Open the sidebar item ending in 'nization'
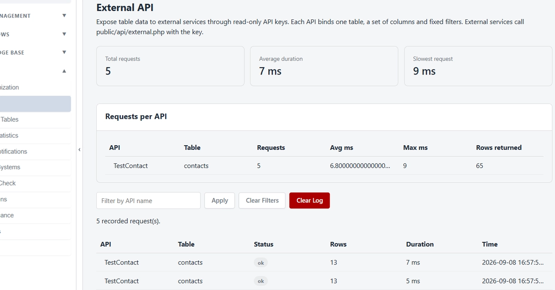 [x=35, y=87]
